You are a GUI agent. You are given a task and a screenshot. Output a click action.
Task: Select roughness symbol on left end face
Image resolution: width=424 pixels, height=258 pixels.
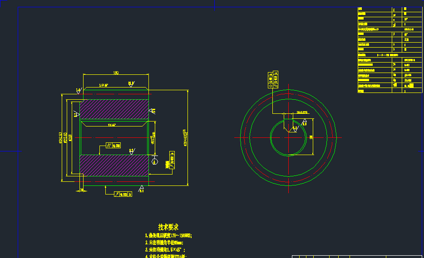[76, 114]
